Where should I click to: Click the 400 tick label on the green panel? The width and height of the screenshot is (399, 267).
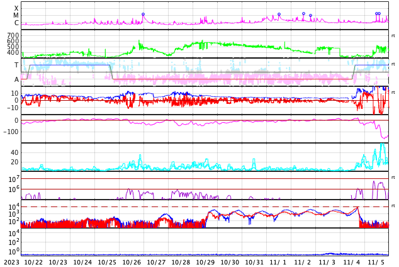tap(13, 52)
